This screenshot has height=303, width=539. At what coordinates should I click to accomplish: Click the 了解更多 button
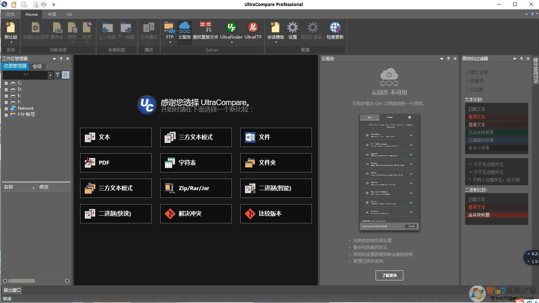389,275
